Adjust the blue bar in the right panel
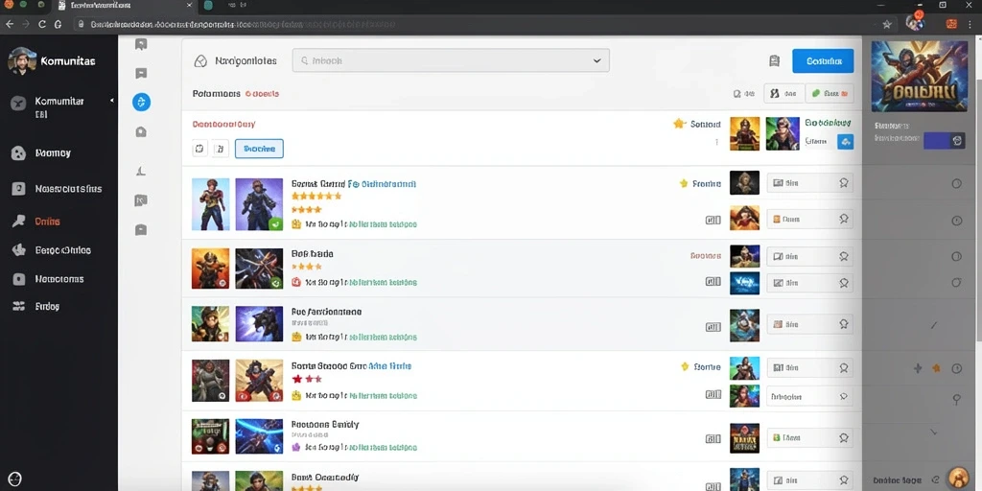 coord(937,140)
